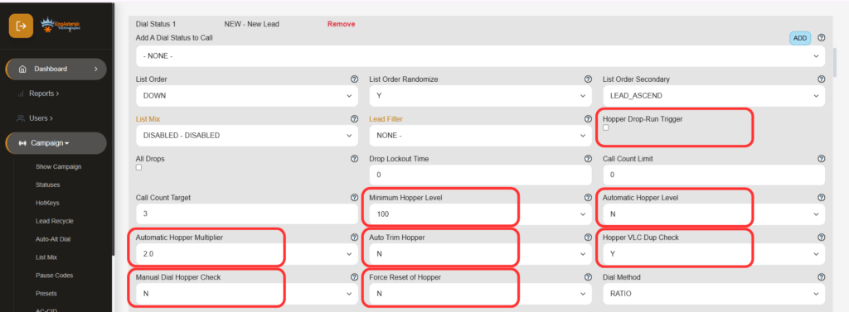Open the Manual Dial Hopper Check dropdown
The width and height of the screenshot is (849, 312).
[247, 294]
